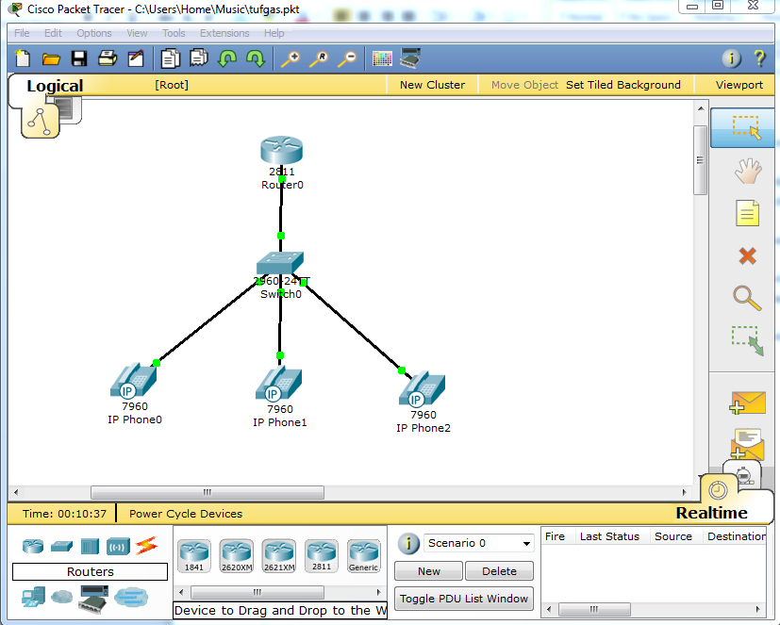The height and width of the screenshot is (625, 780).
Task: Save the file with the floppy disk icon
Action: click(x=79, y=58)
